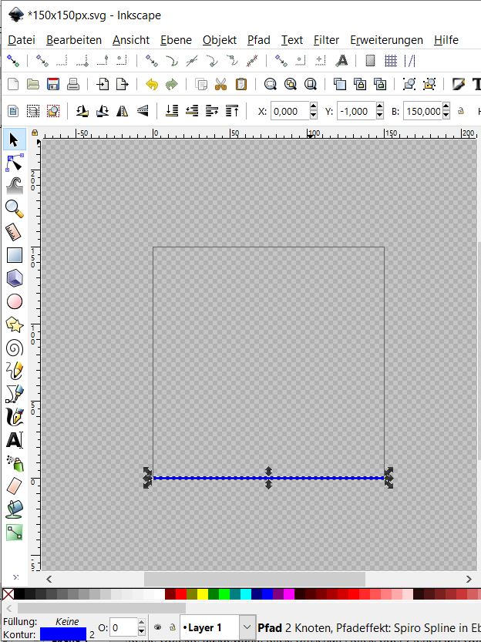Toggle snap to grid button

(x=391, y=61)
